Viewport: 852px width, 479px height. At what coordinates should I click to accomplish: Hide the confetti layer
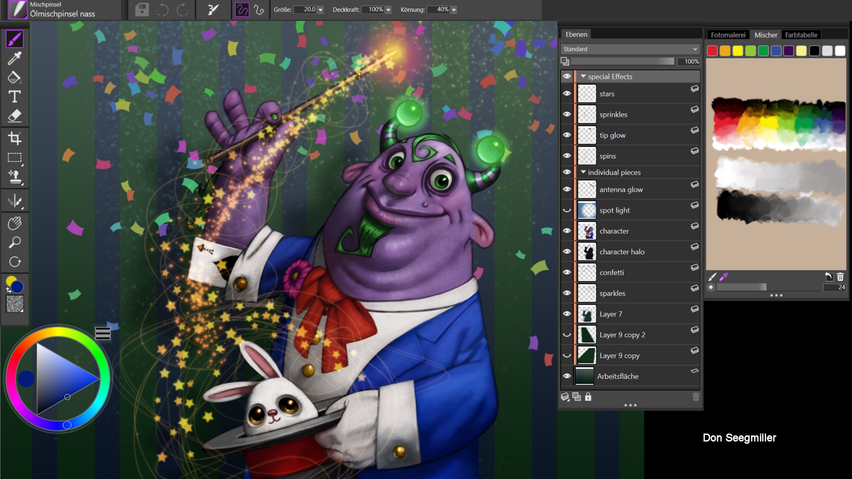tap(567, 272)
